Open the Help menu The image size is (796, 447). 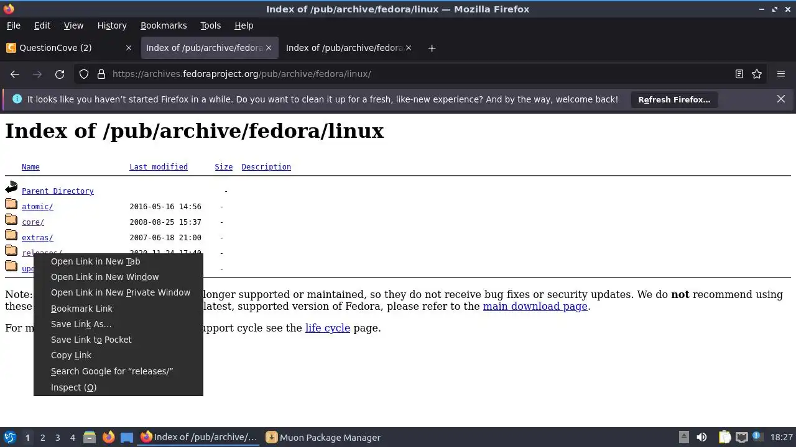244,25
